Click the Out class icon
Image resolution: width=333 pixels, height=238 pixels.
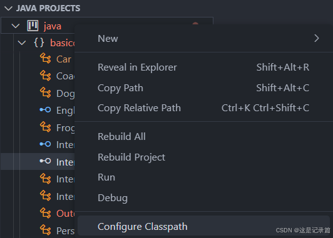pos(46,213)
